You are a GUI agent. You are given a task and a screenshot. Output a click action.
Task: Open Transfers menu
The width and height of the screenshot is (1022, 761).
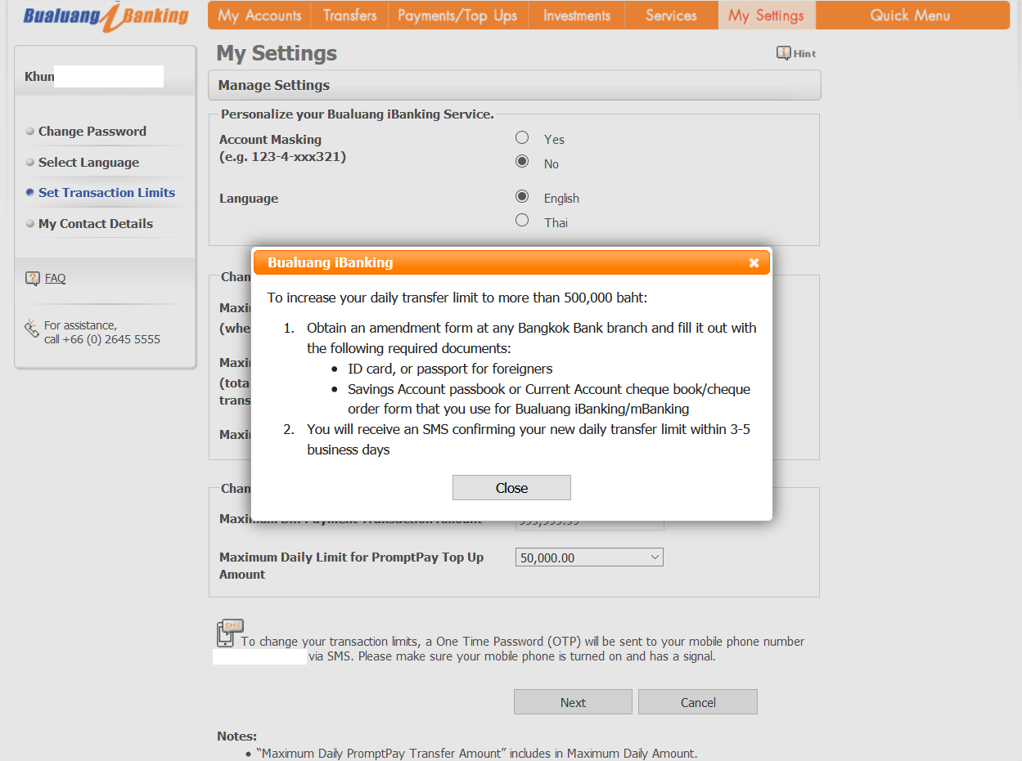point(349,16)
